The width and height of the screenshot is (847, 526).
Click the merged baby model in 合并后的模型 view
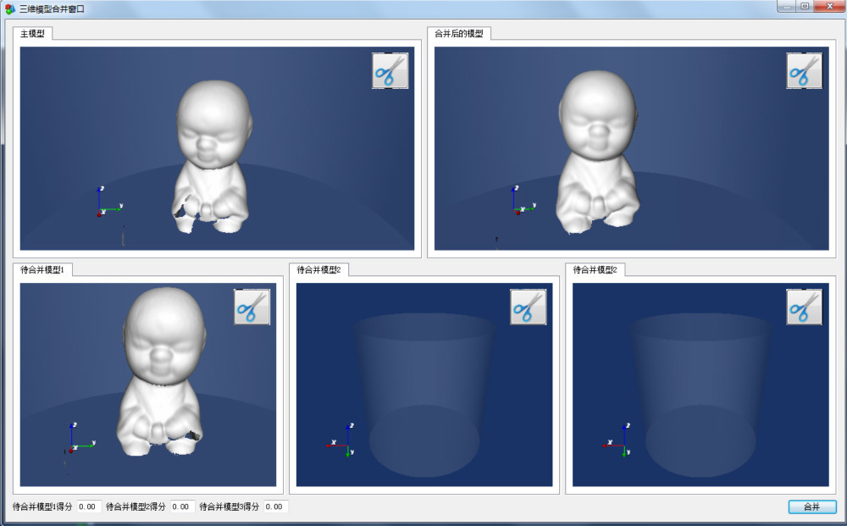pyautogui.click(x=597, y=152)
